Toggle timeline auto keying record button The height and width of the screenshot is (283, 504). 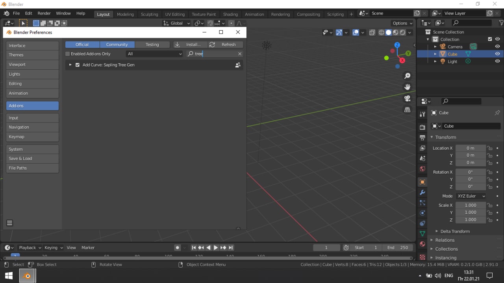(178, 248)
